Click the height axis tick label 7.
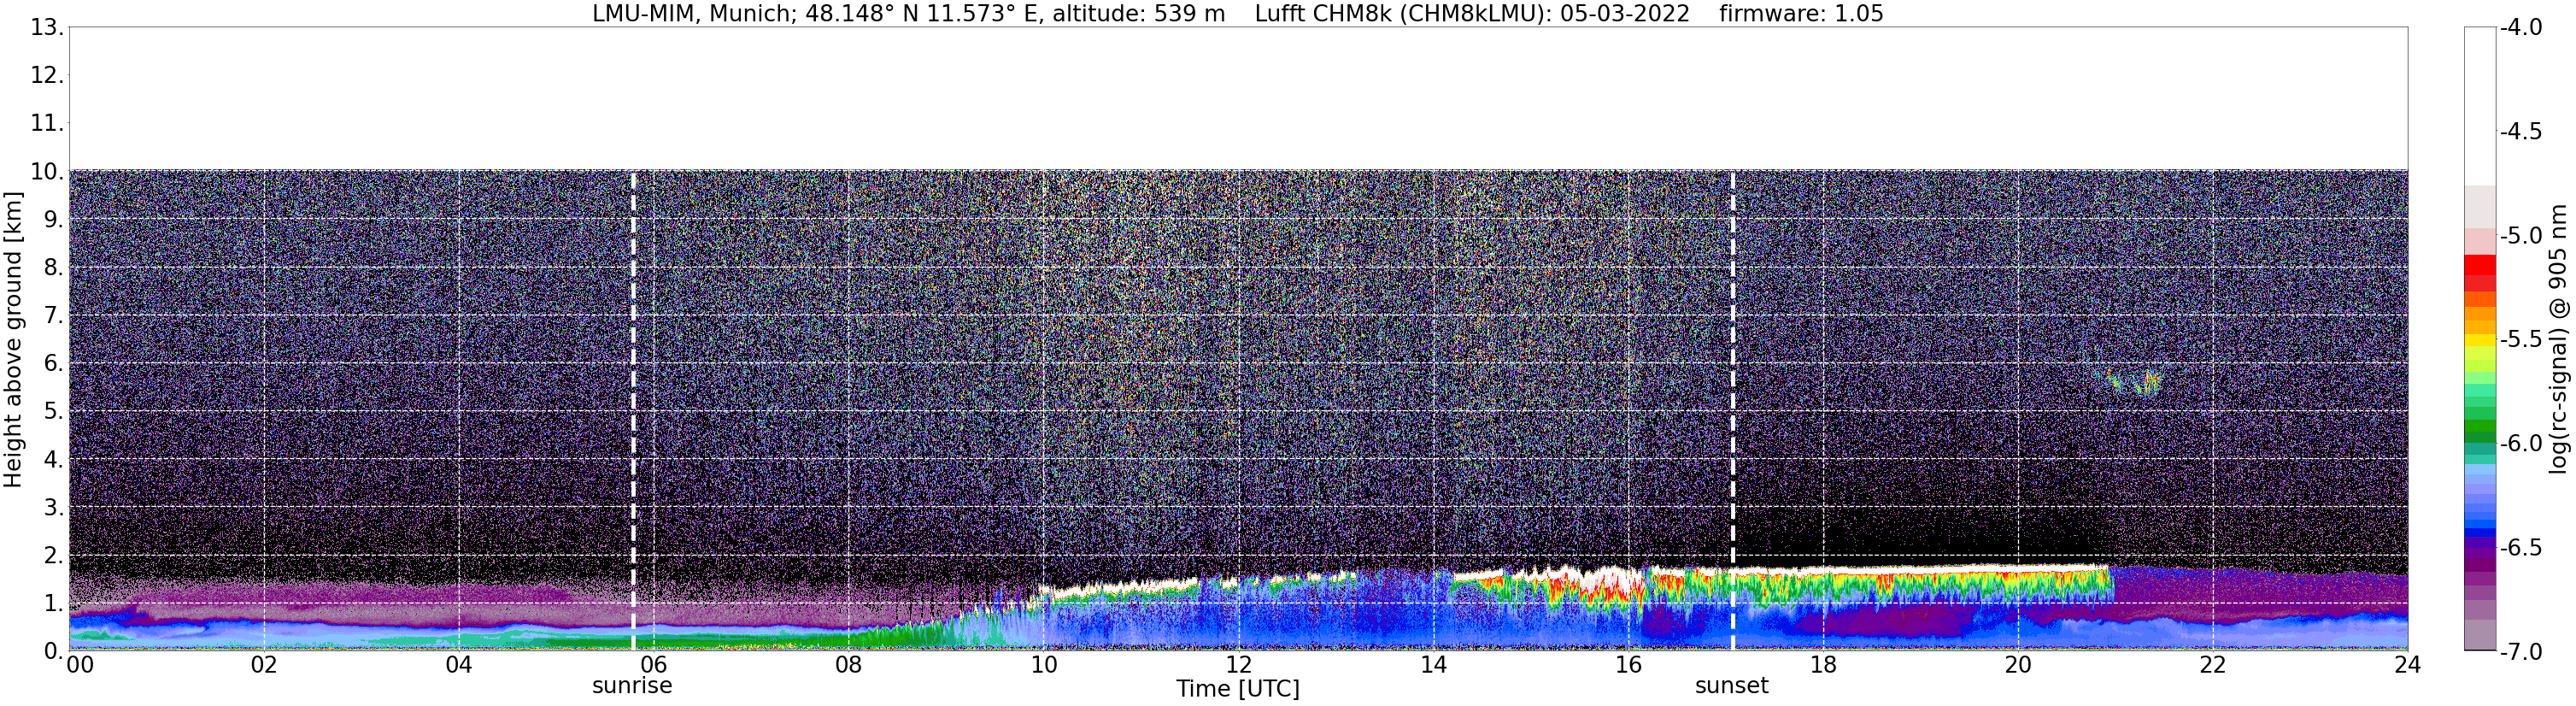This screenshot has width=2576, height=706. coord(53,315)
